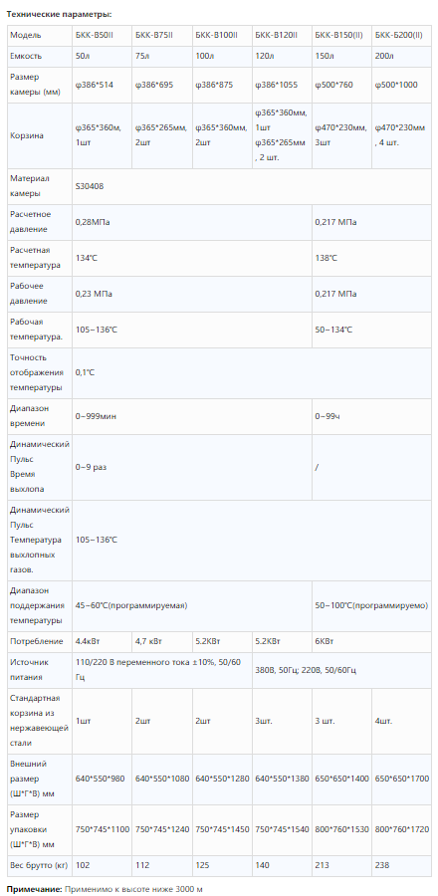Select the φ500*1000 chamber size cell
The width and height of the screenshot is (438, 896).
click(x=401, y=85)
